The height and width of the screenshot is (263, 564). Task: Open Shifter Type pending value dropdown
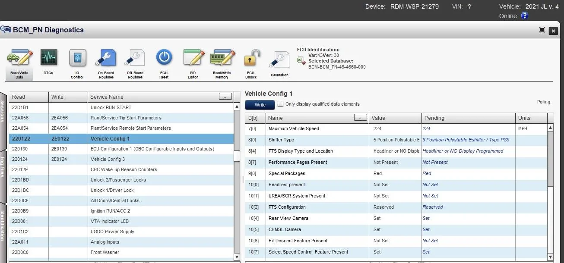[x=468, y=140]
